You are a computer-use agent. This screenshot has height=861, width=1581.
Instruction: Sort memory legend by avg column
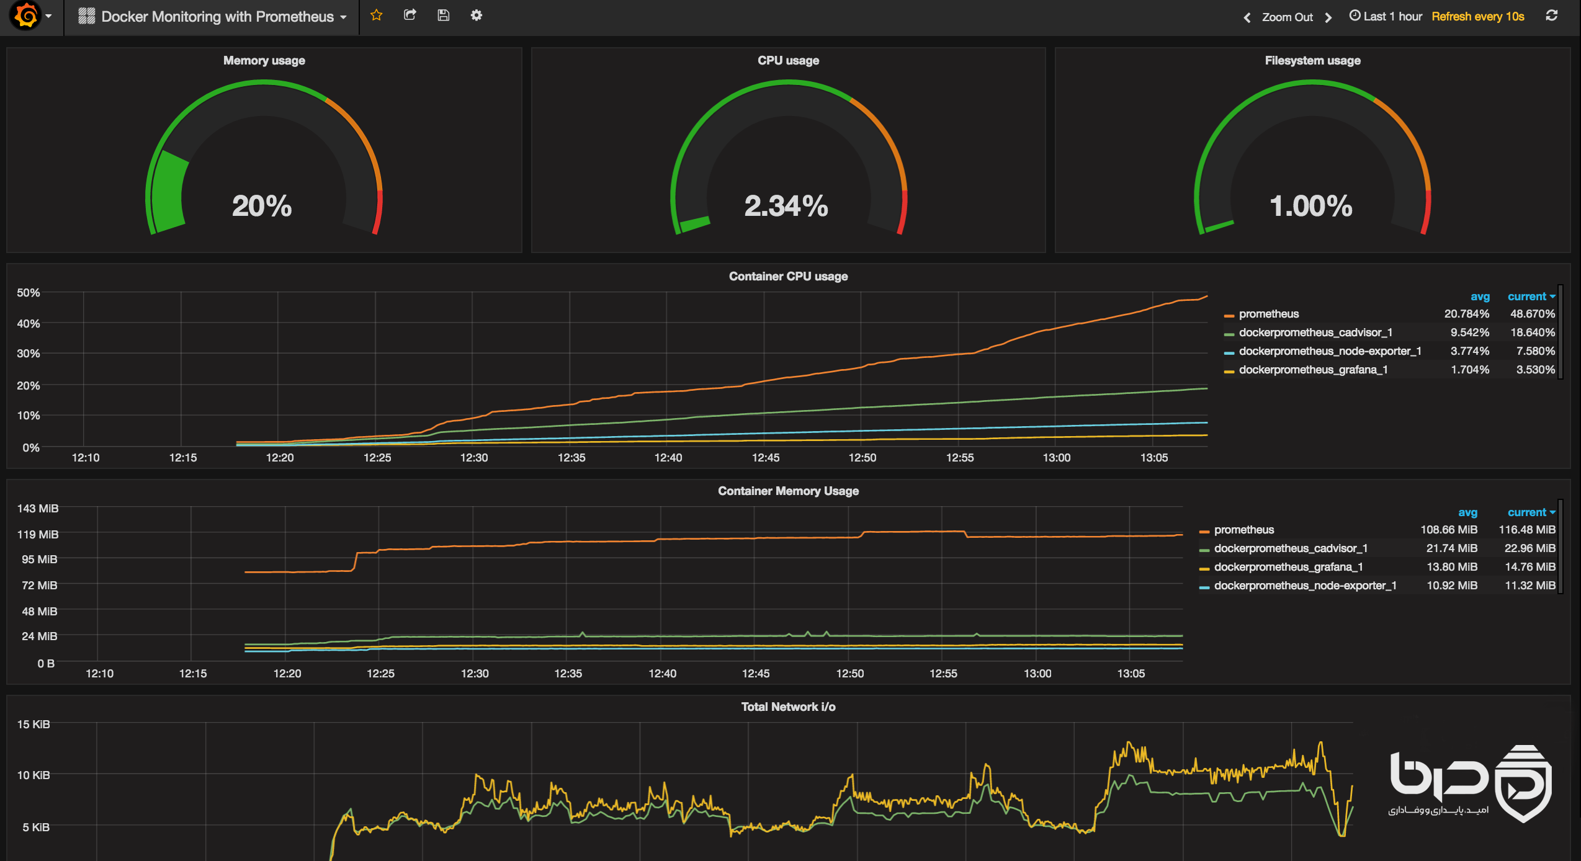coord(1467,512)
